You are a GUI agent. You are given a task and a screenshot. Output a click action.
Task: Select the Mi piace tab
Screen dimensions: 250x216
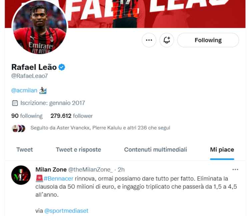pyautogui.click(x=222, y=150)
